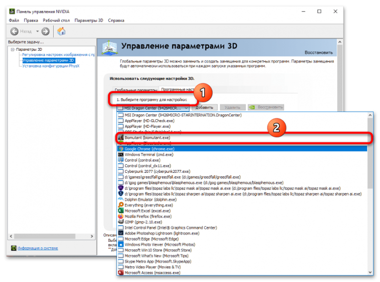Click the Topaz Sharpen AI icon
This screenshot has width=380, height=282.
[x=121, y=194]
